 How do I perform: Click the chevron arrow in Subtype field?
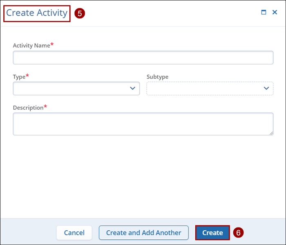(x=266, y=88)
